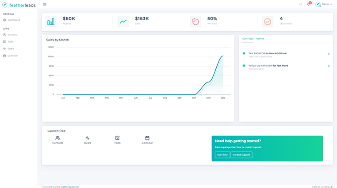Switch to the Pipeline tab

click(x=260, y=38)
